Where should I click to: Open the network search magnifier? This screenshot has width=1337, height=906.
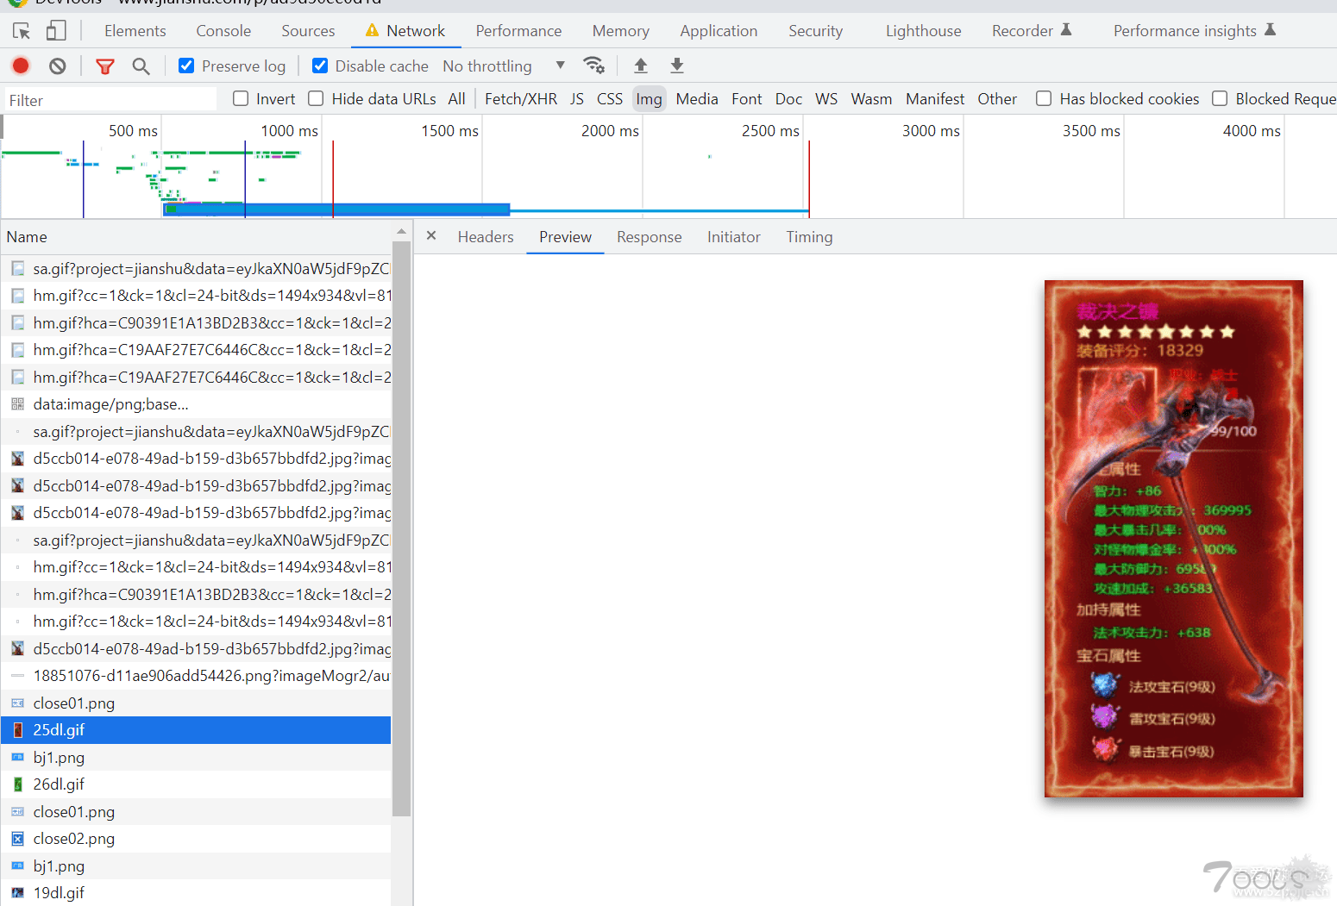pos(141,66)
